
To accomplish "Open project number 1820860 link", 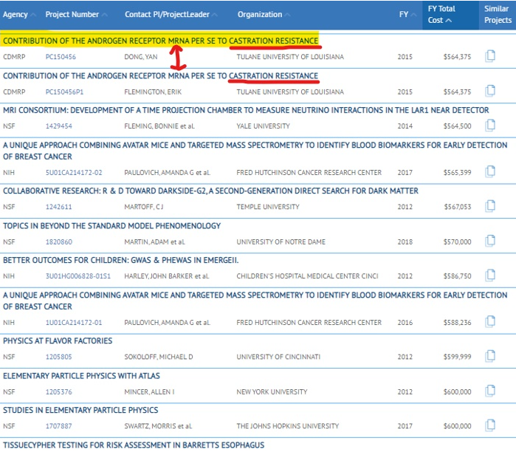I will tap(58, 242).
